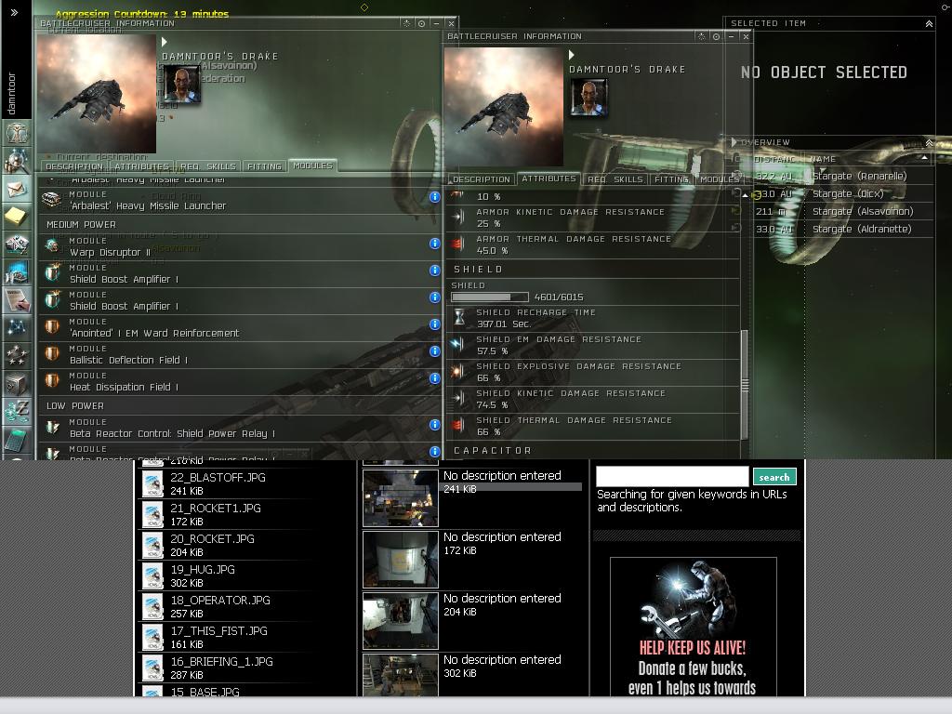Switch to Fitting tab in left window
The image size is (952, 714).
click(x=264, y=166)
